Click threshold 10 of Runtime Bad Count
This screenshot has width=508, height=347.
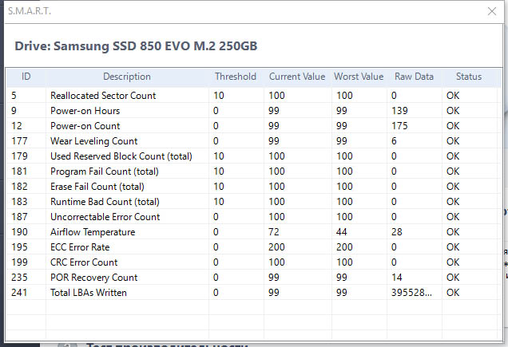[219, 202]
